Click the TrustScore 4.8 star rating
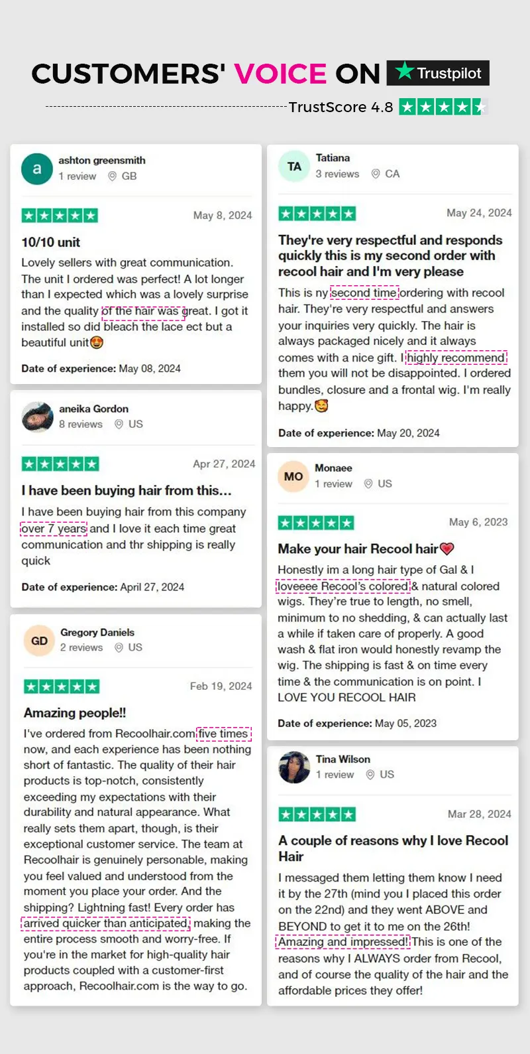Image resolution: width=530 pixels, height=1054 pixels. click(x=443, y=107)
